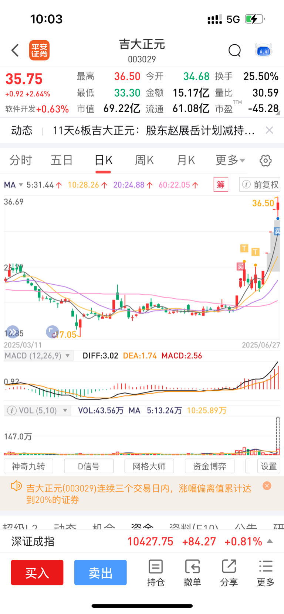Tap the 深证成指 10427.75 index value
This screenshot has height=614, width=284.
click(x=150, y=542)
